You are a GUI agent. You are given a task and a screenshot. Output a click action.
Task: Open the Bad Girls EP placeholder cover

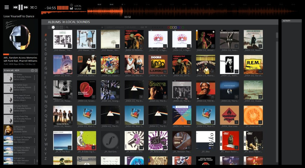(110, 141)
